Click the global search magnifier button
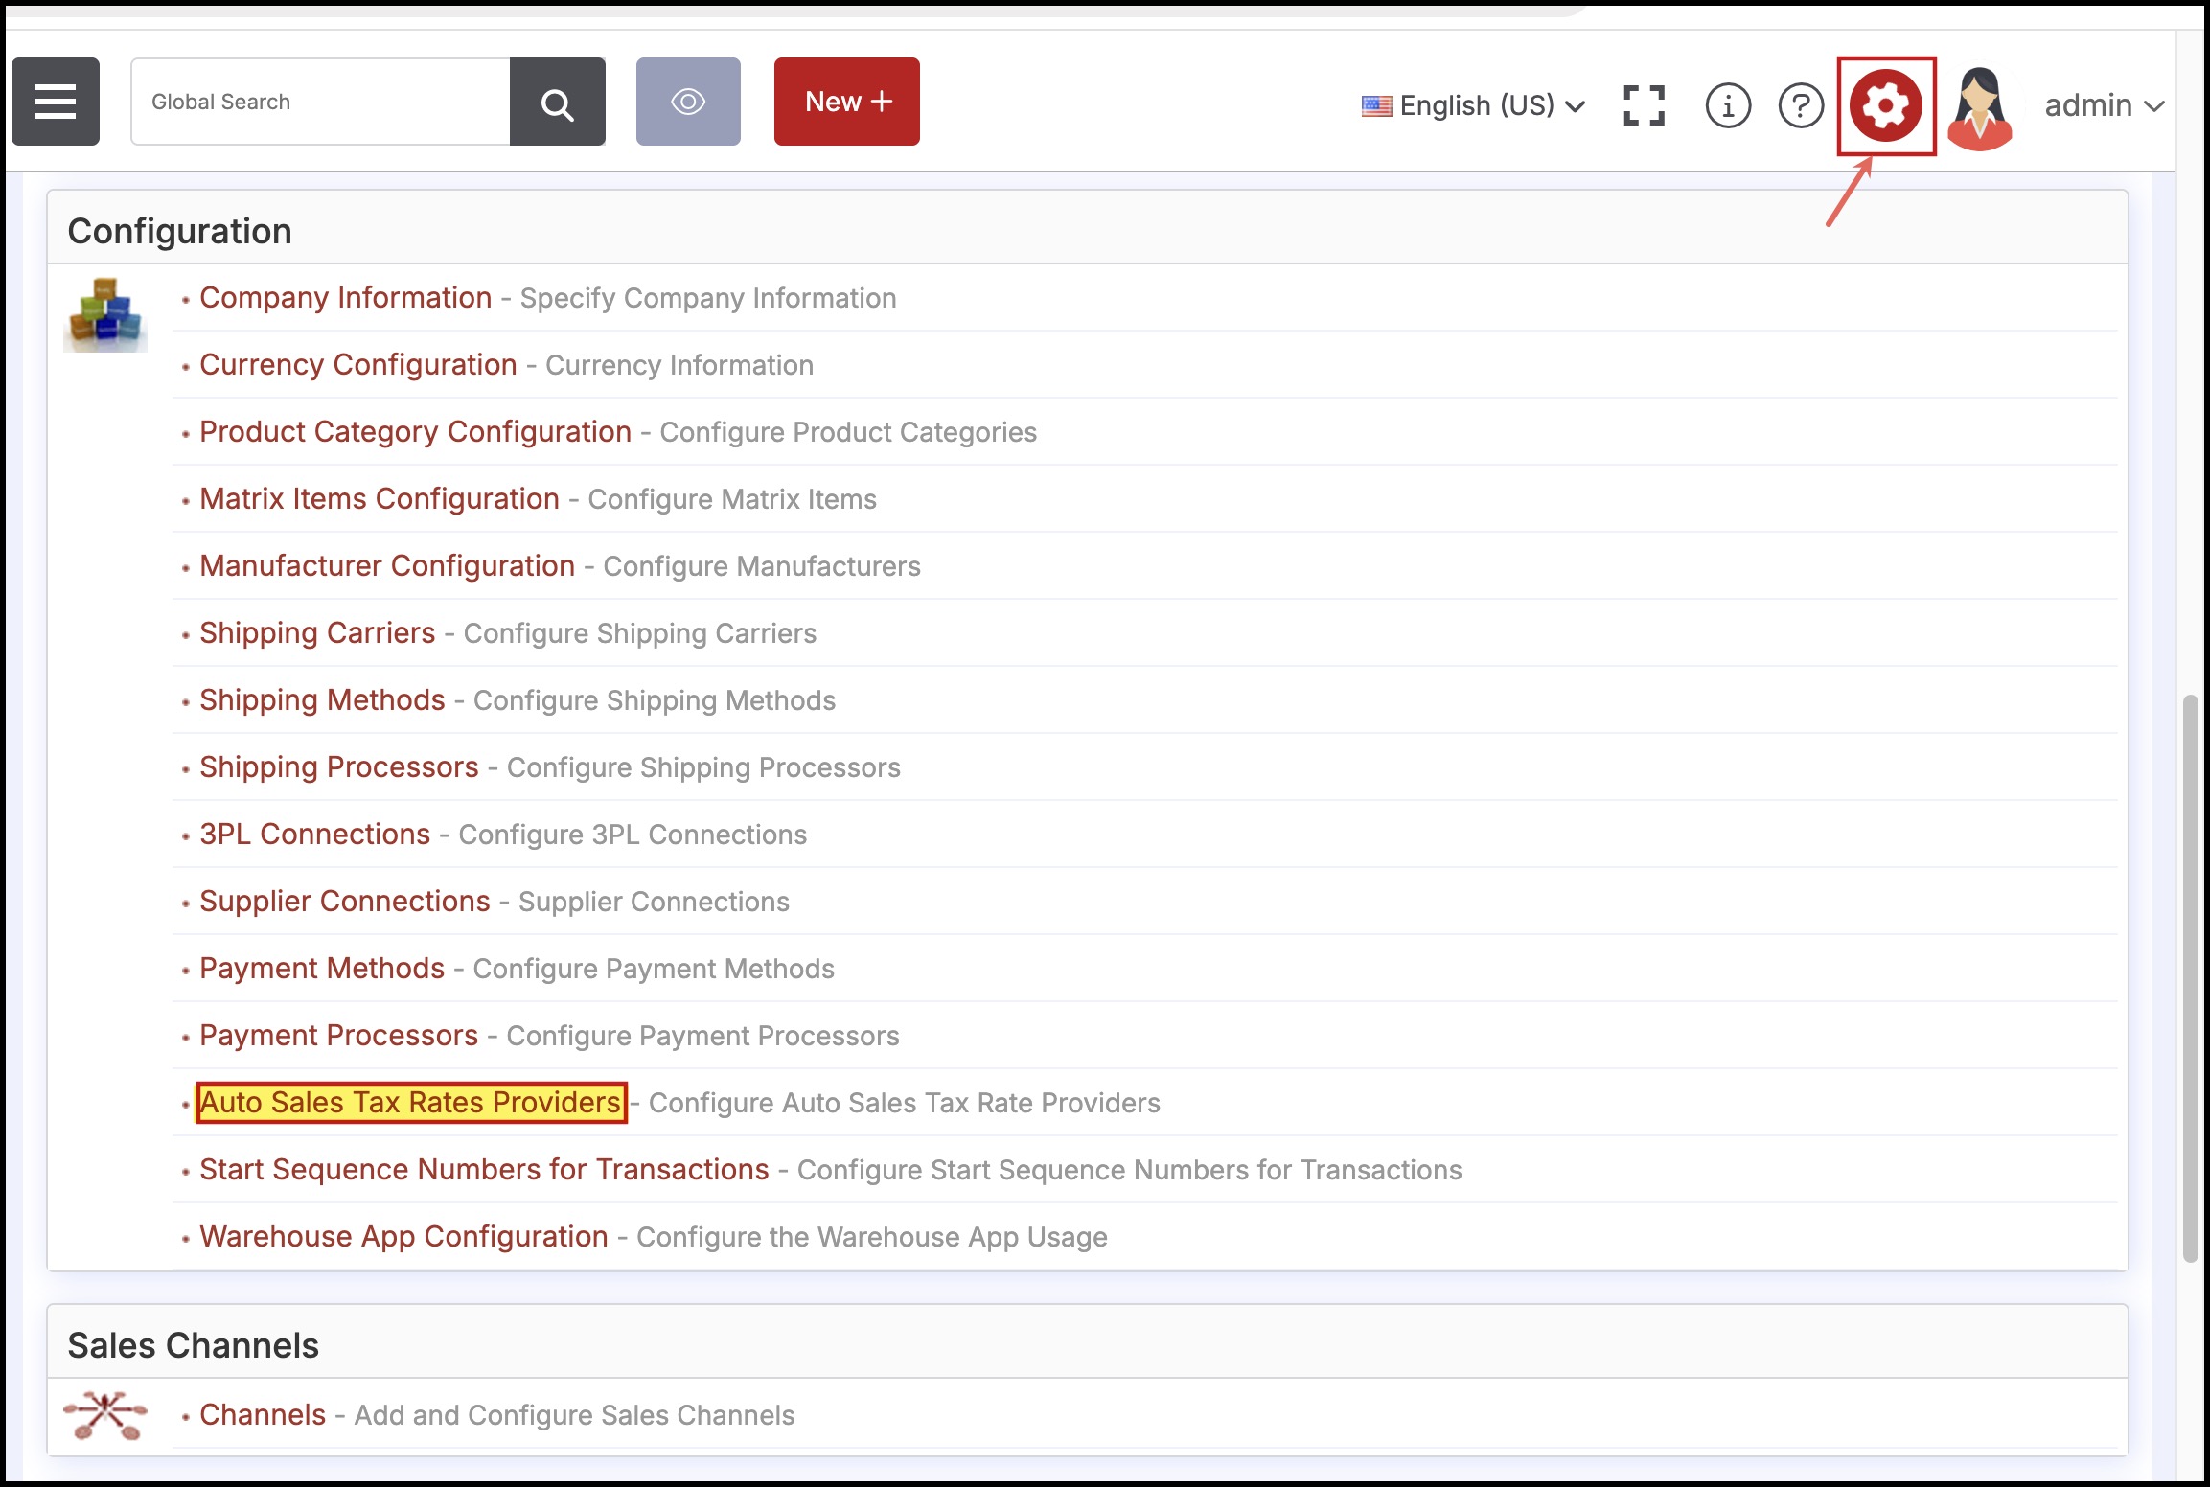The image size is (2210, 1487). coord(557,102)
